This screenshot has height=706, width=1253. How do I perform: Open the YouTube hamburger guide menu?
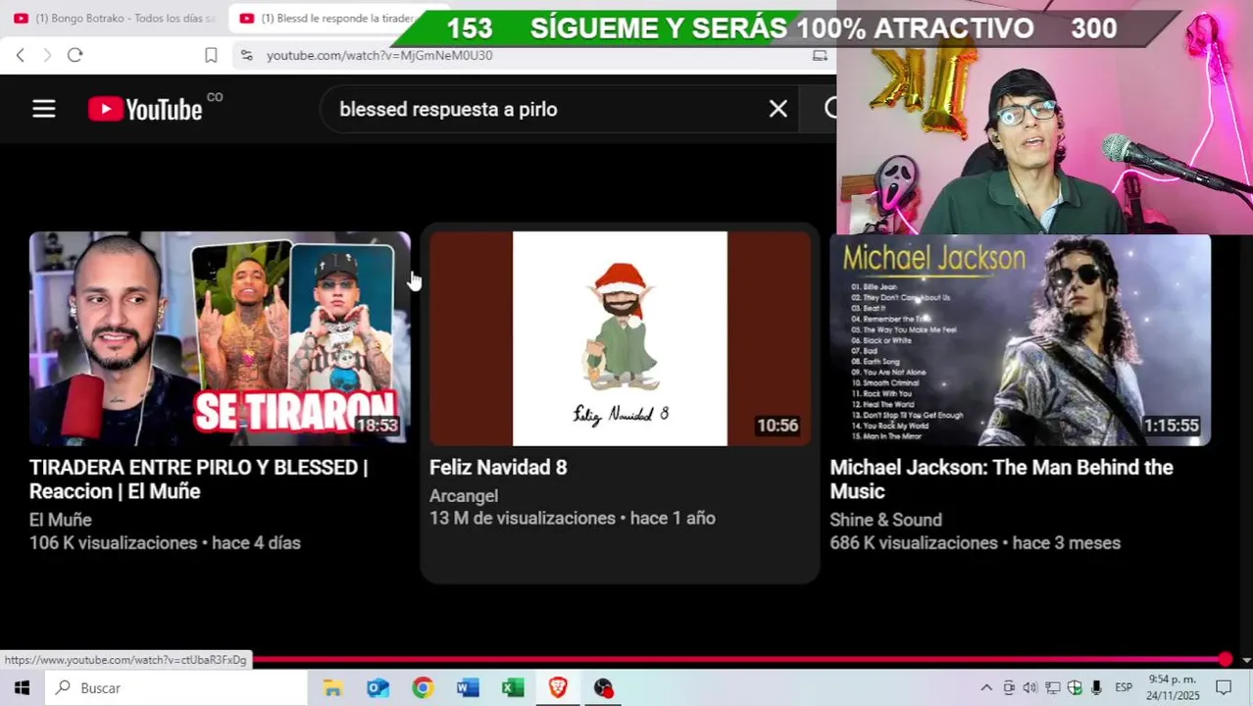[43, 109]
